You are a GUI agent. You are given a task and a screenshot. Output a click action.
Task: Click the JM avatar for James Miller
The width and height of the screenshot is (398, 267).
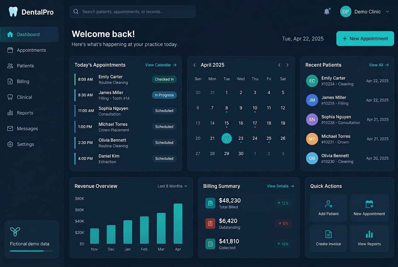312,100
